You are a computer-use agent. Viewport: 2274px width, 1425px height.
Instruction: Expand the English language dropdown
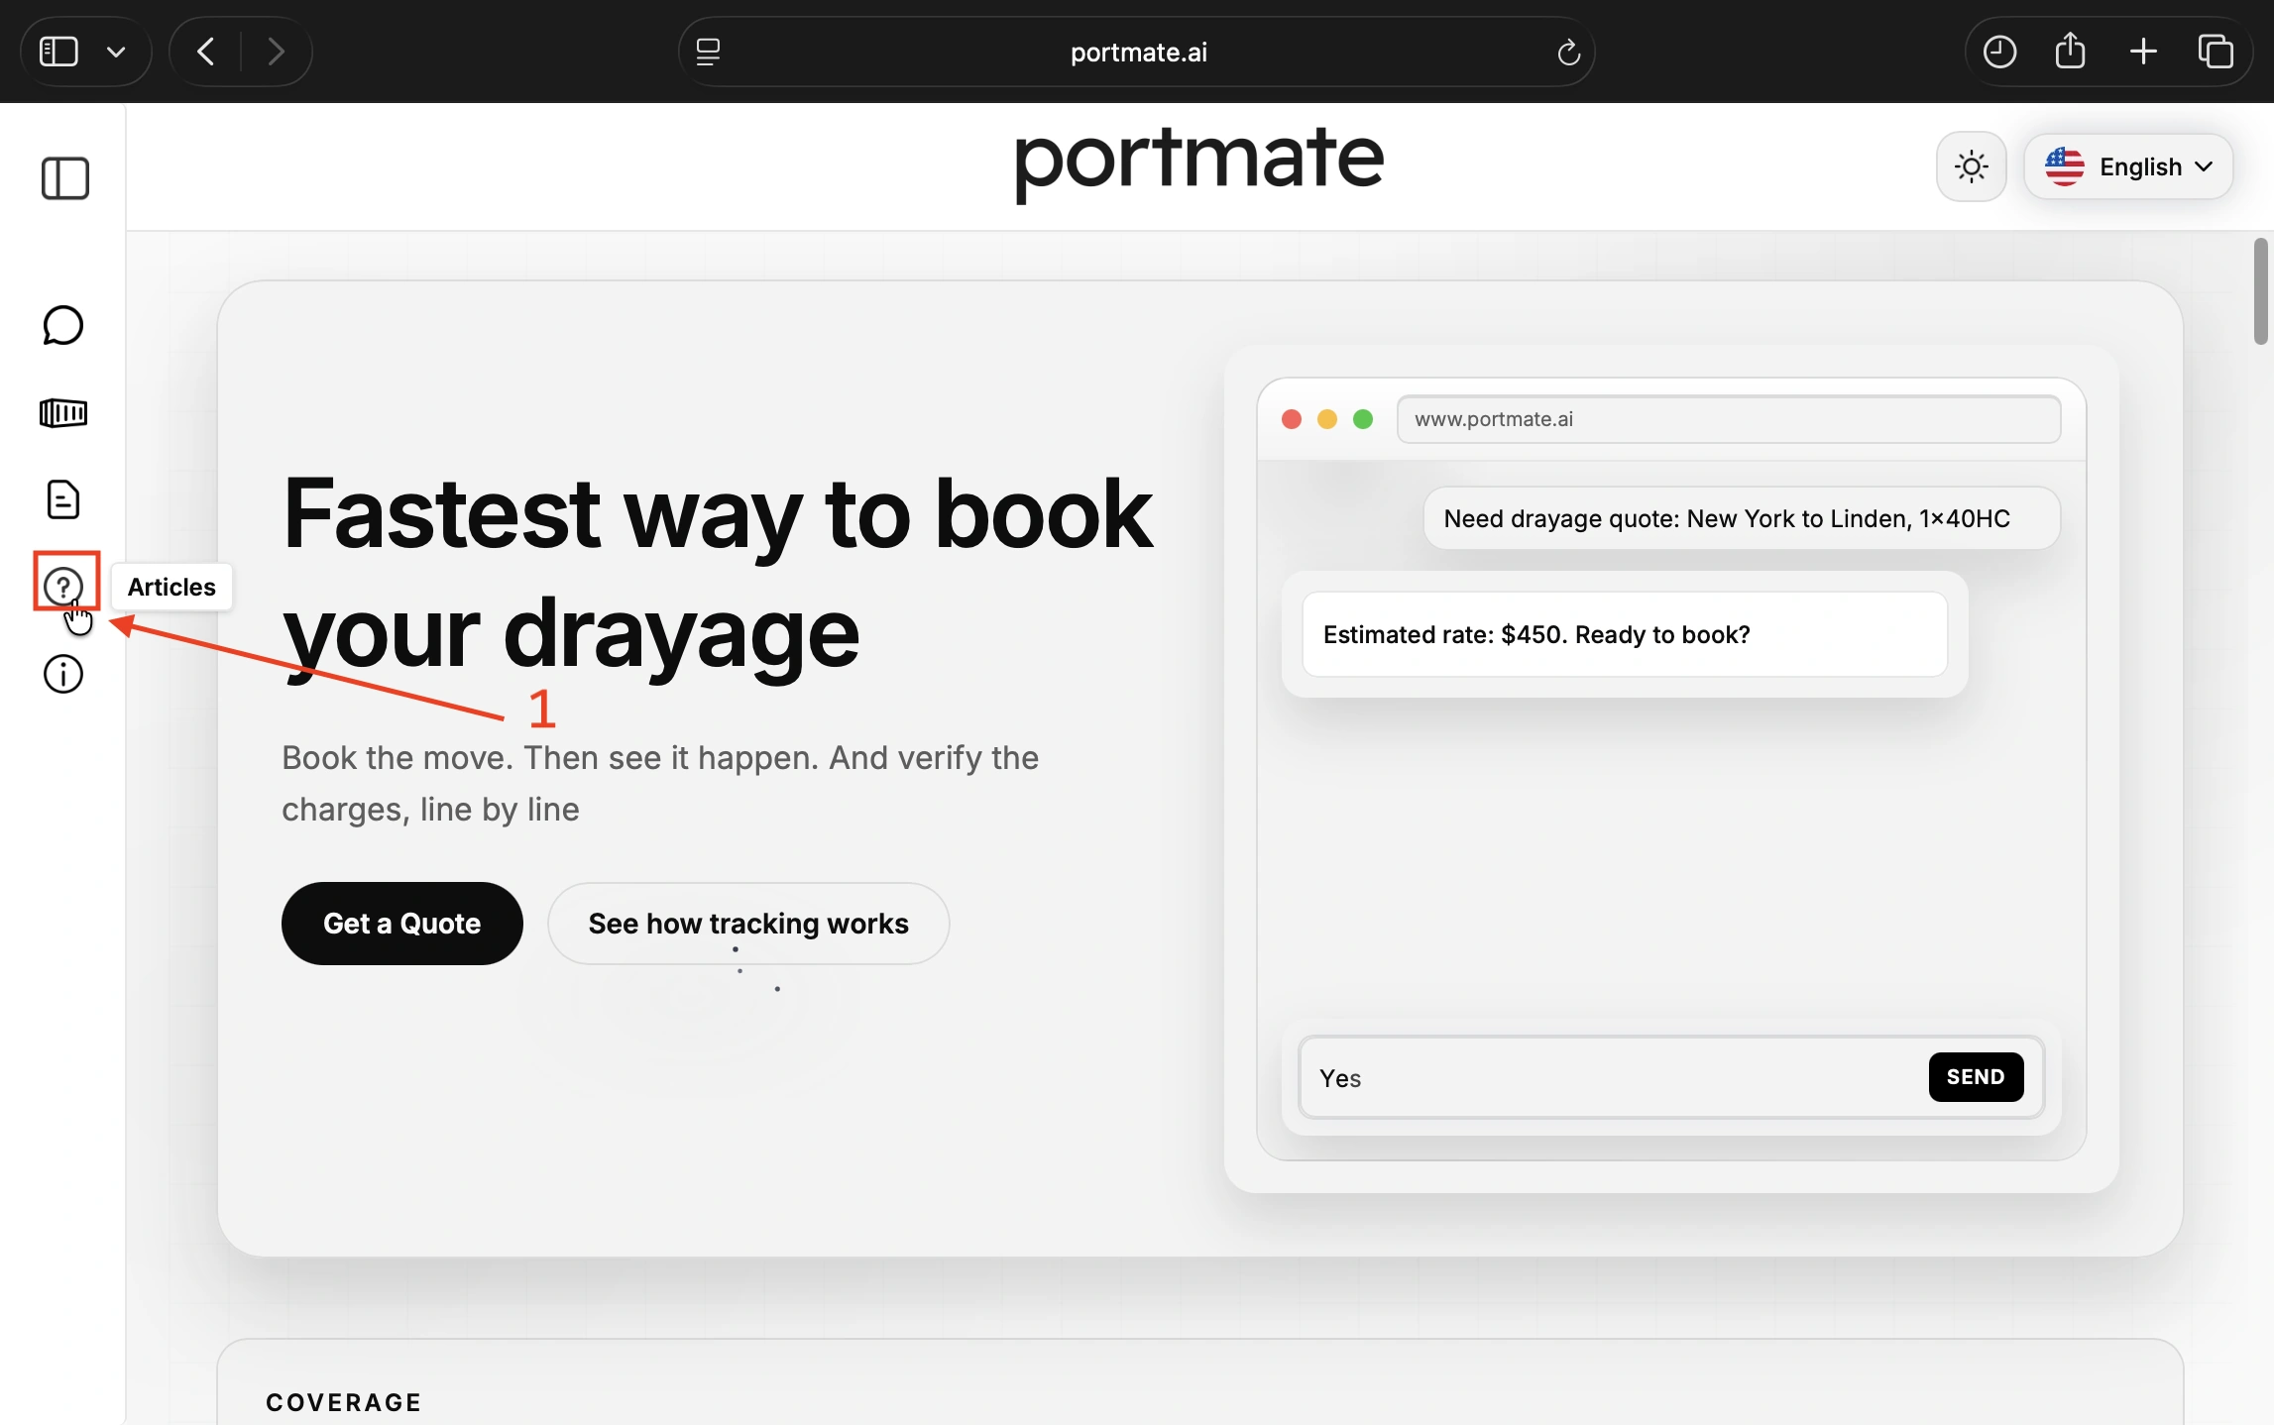click(x=2127, y=166)
